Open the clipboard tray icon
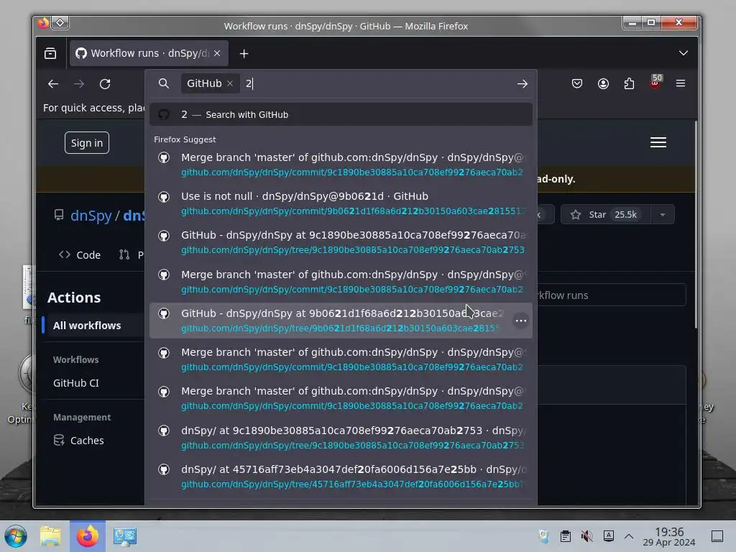Viewport: 736px width, 552px height. 565,536
